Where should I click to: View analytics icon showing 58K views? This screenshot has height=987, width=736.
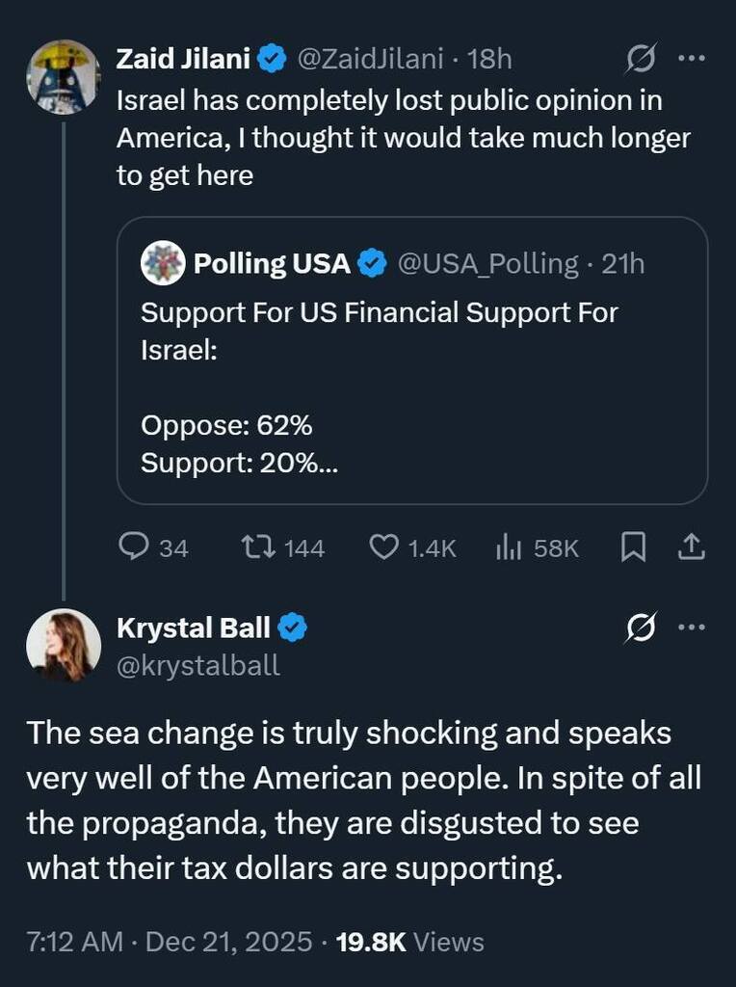click(x=508, y=547)
